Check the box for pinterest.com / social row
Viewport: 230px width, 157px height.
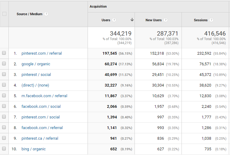pos(4,117)
